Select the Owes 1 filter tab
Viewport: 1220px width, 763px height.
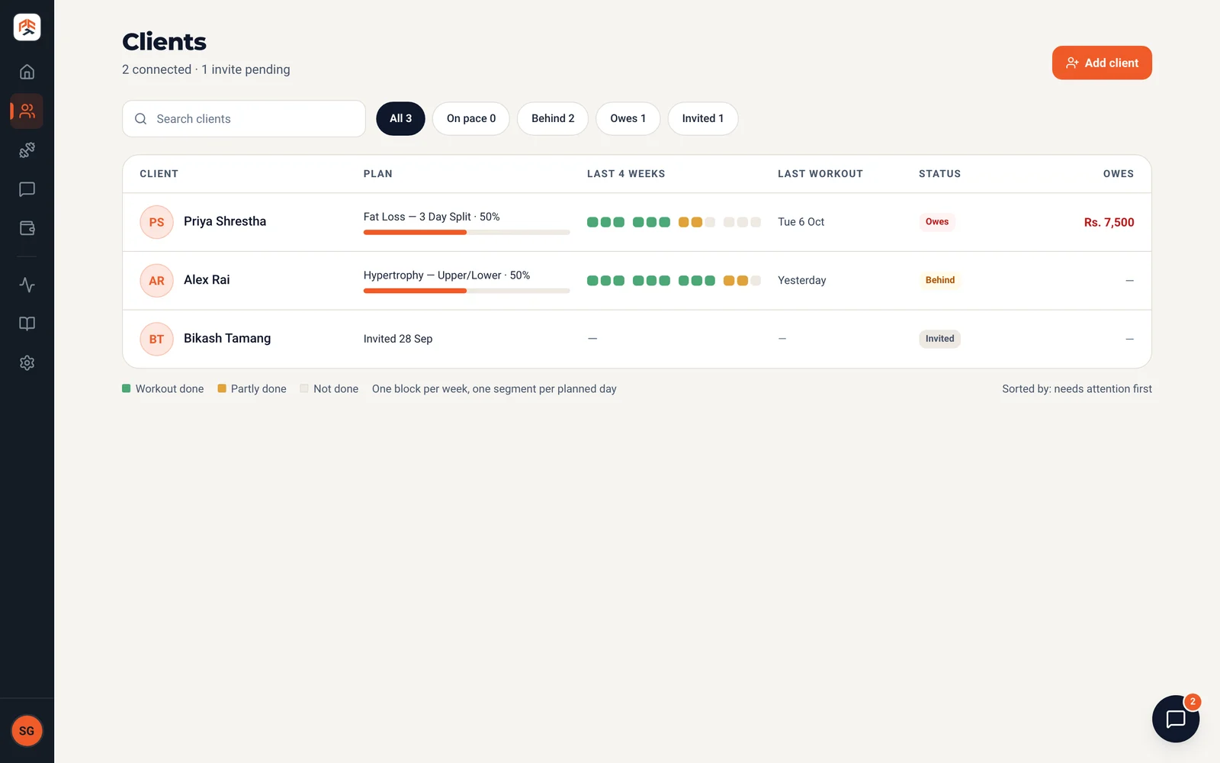(x=628, y=118)
